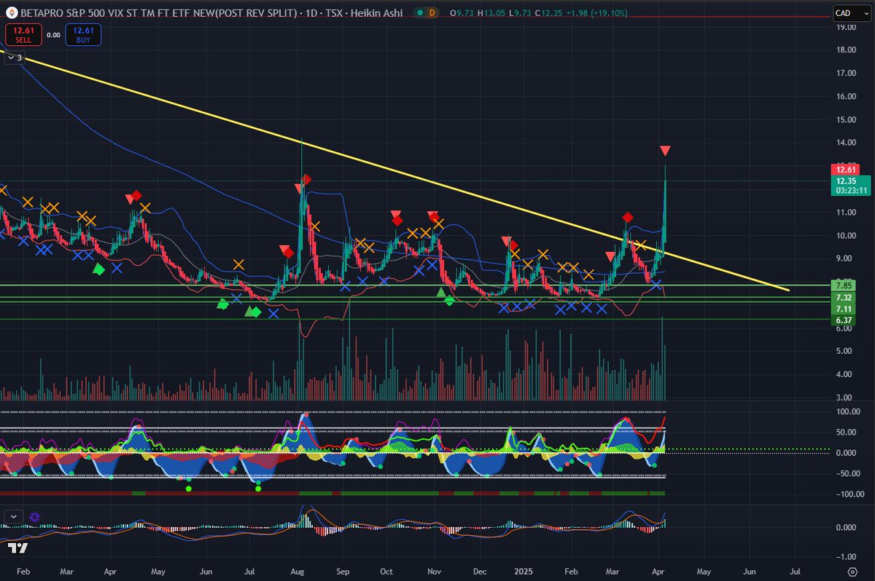
Task: Click the 7.11 horizontal line price label
Action: pyautogui.click(x=845, y=309)
